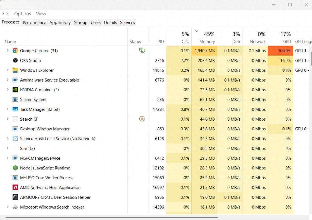The width and height of the screenshot is (312, 220).
Task: Expand Antimalware Service Executable row
Action: coord(8,80)
